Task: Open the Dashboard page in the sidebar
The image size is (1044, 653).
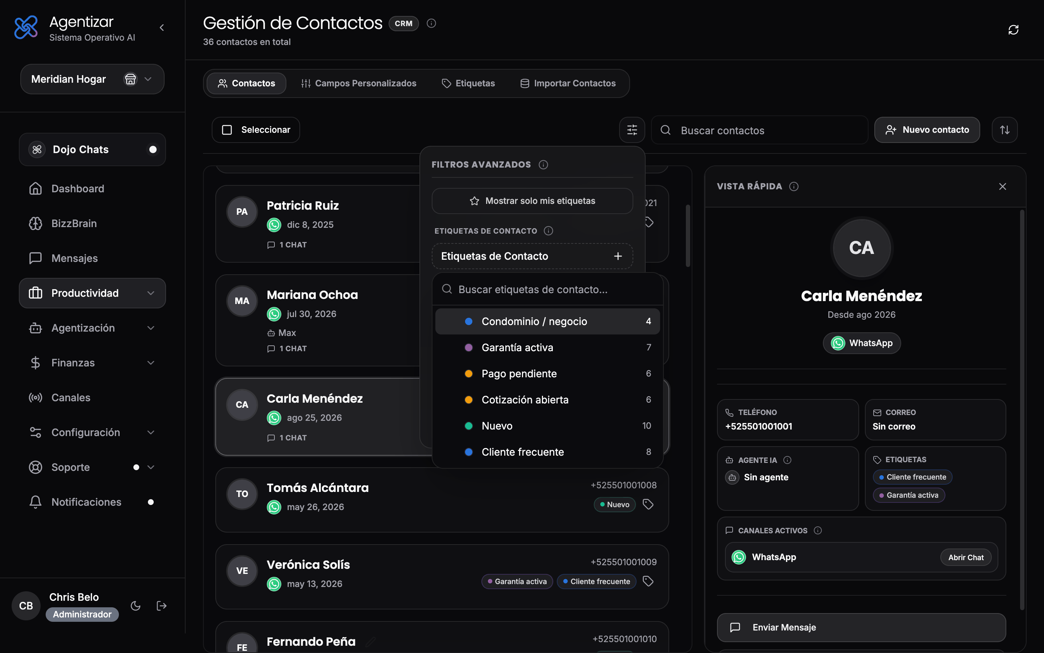Action: [x=92, y=189]
